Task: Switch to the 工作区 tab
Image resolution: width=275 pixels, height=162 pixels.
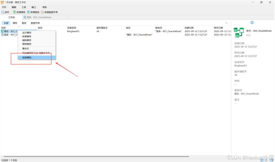Action: [x=11, y=17]
